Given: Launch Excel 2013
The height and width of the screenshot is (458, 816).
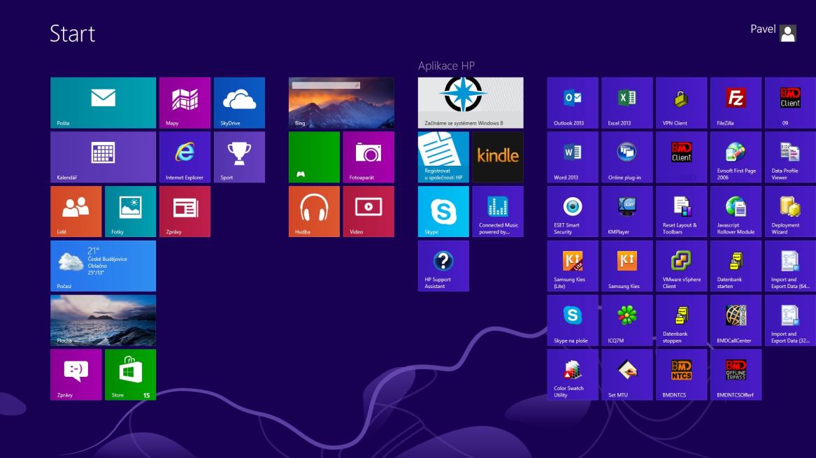Looking at the screenshot, I should tap(627, 103).
